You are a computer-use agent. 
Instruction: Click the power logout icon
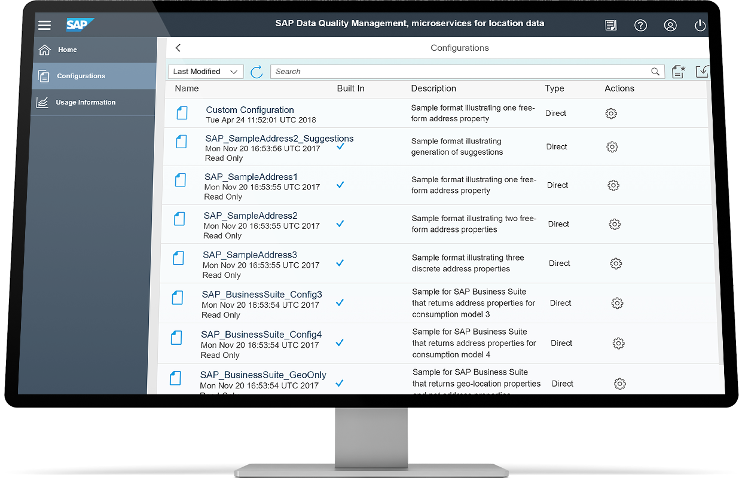point(700,25)
